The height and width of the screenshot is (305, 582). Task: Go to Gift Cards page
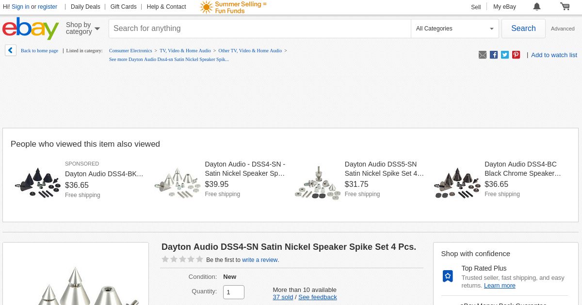(x=123, y=7)
